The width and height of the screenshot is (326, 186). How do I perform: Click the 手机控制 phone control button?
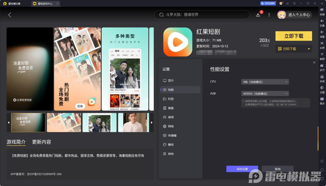pos(268,3)
